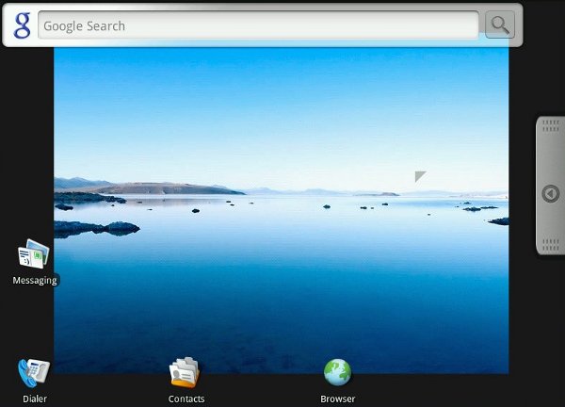565x407 pixels.
Task: Open the Messaging app
Action: (34, 253)
